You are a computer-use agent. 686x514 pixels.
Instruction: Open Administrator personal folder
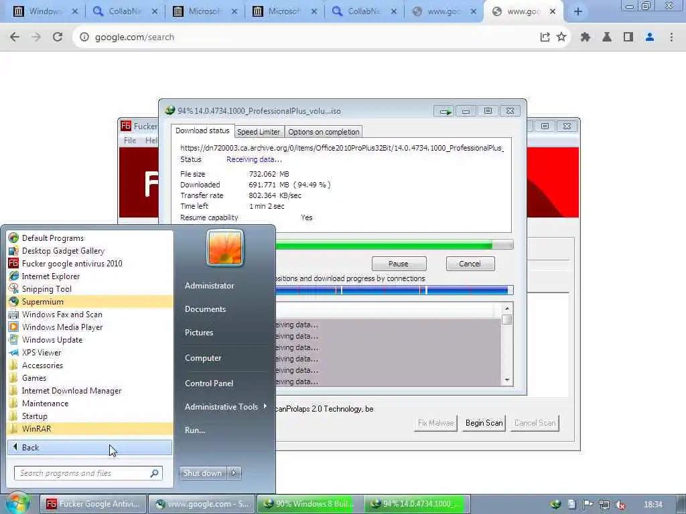point(209,285)
